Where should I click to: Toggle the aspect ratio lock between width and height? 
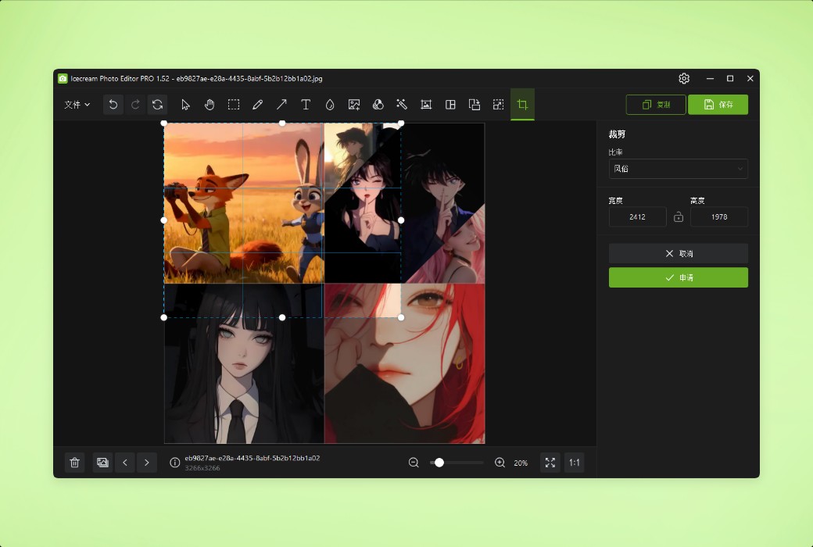coord(678,216)
